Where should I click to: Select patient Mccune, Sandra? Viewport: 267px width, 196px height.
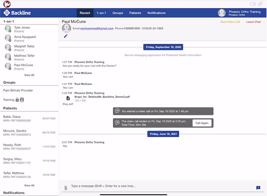[x=29, y=133]
